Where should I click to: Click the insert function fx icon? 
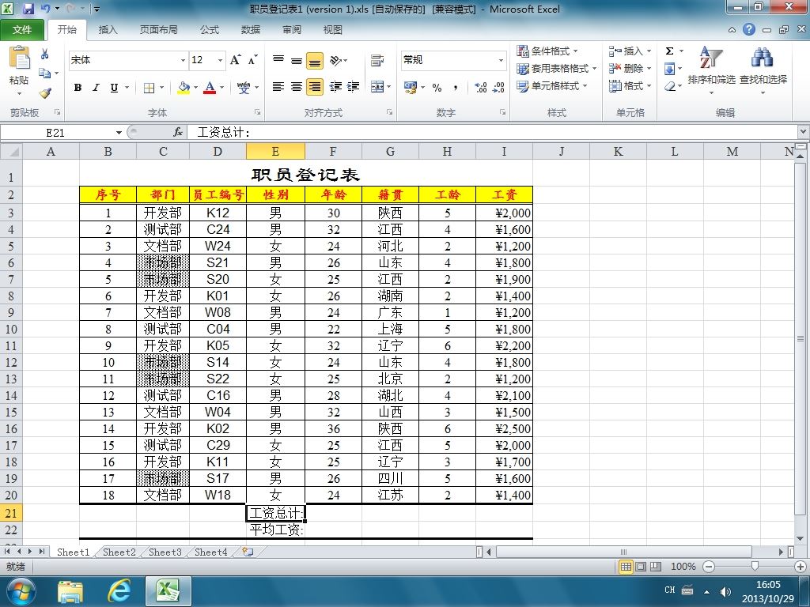pos(178,133)
